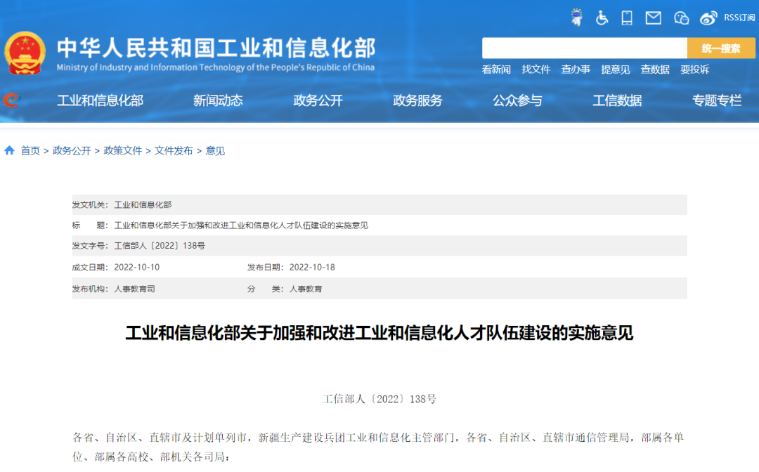Click the 找文件 quick link

[536, 69]
